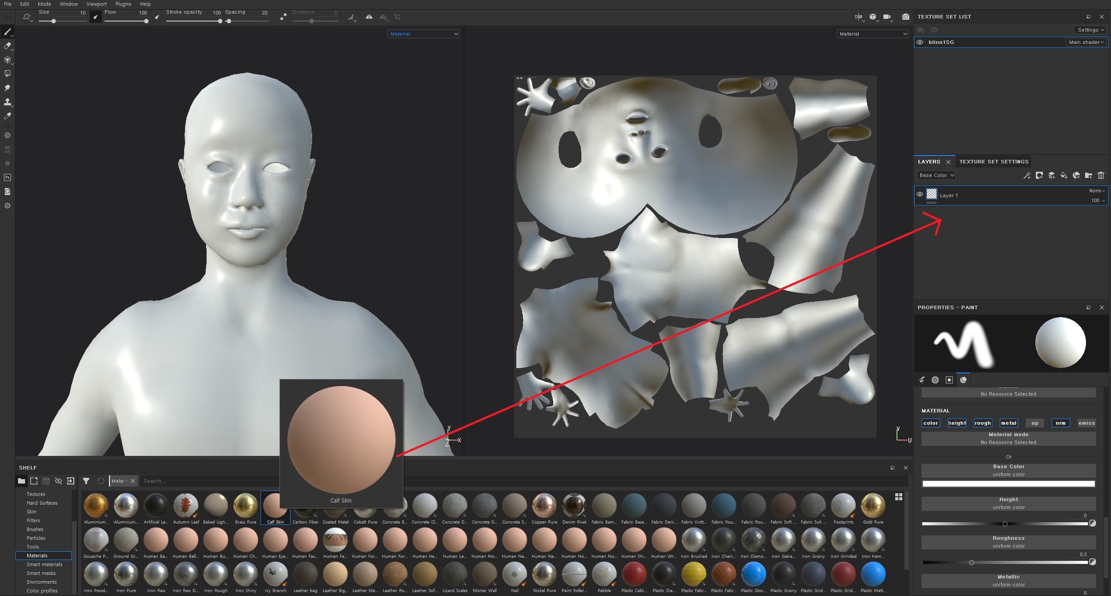Enable the emiss material channel
Viewport: 1111px width, 596px height.
(1086, 423)
